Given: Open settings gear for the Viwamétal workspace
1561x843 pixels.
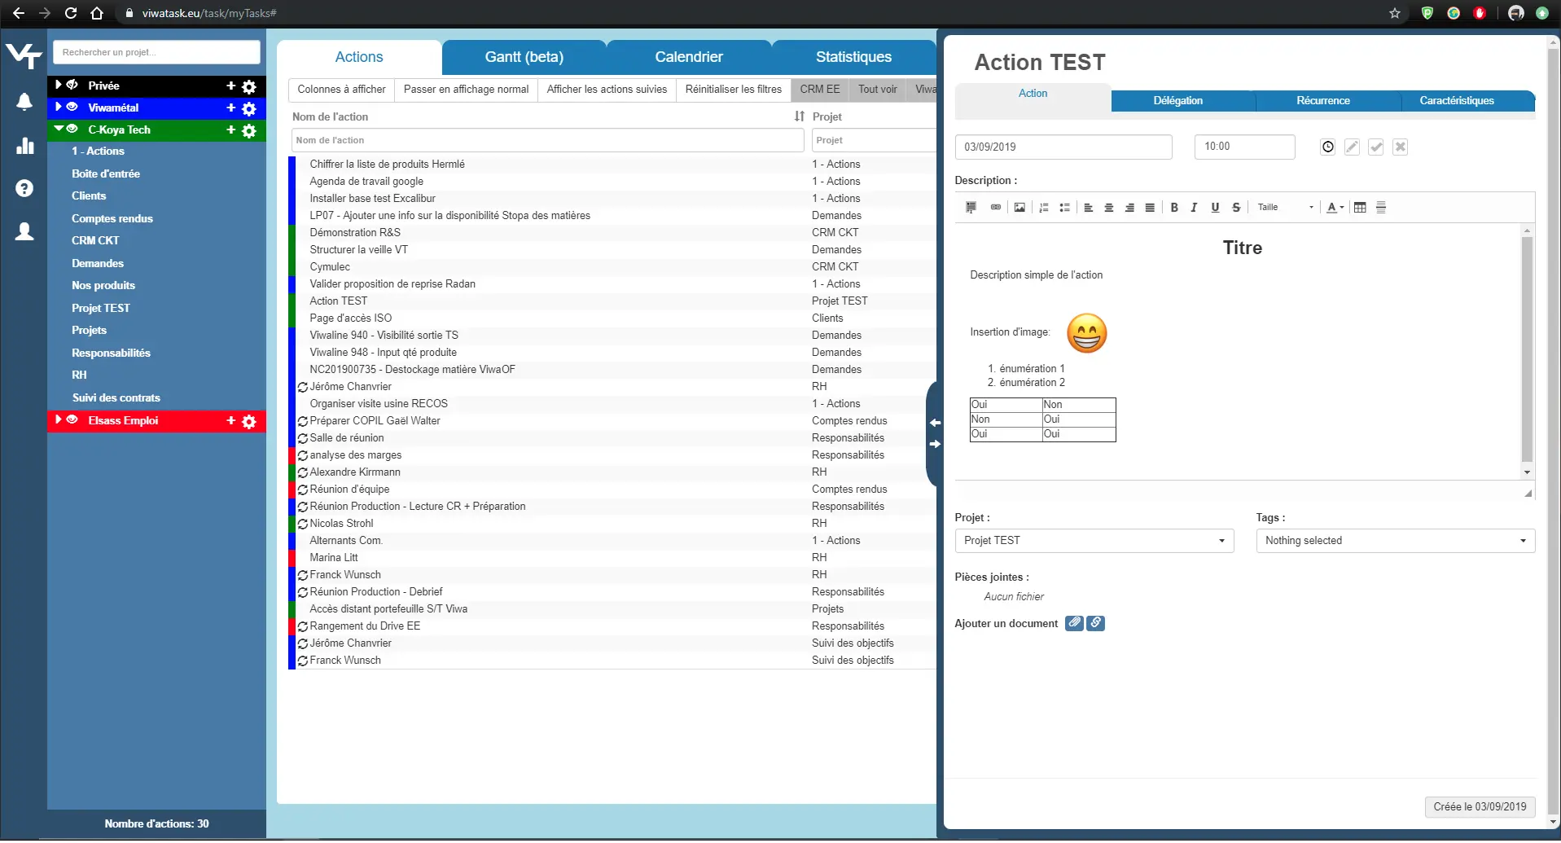Looking at the screenshot, I should click(x=249, y=108).
